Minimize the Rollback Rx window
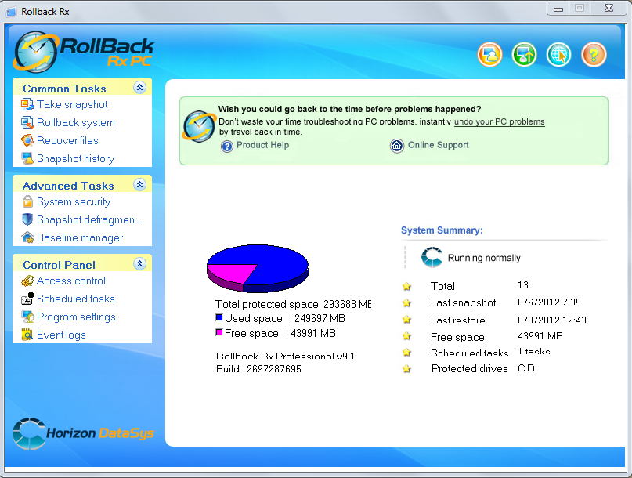 click(x=558, y=9)
